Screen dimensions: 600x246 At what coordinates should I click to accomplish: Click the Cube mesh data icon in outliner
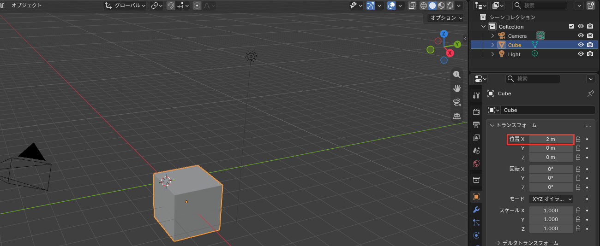tap(535, 45)
